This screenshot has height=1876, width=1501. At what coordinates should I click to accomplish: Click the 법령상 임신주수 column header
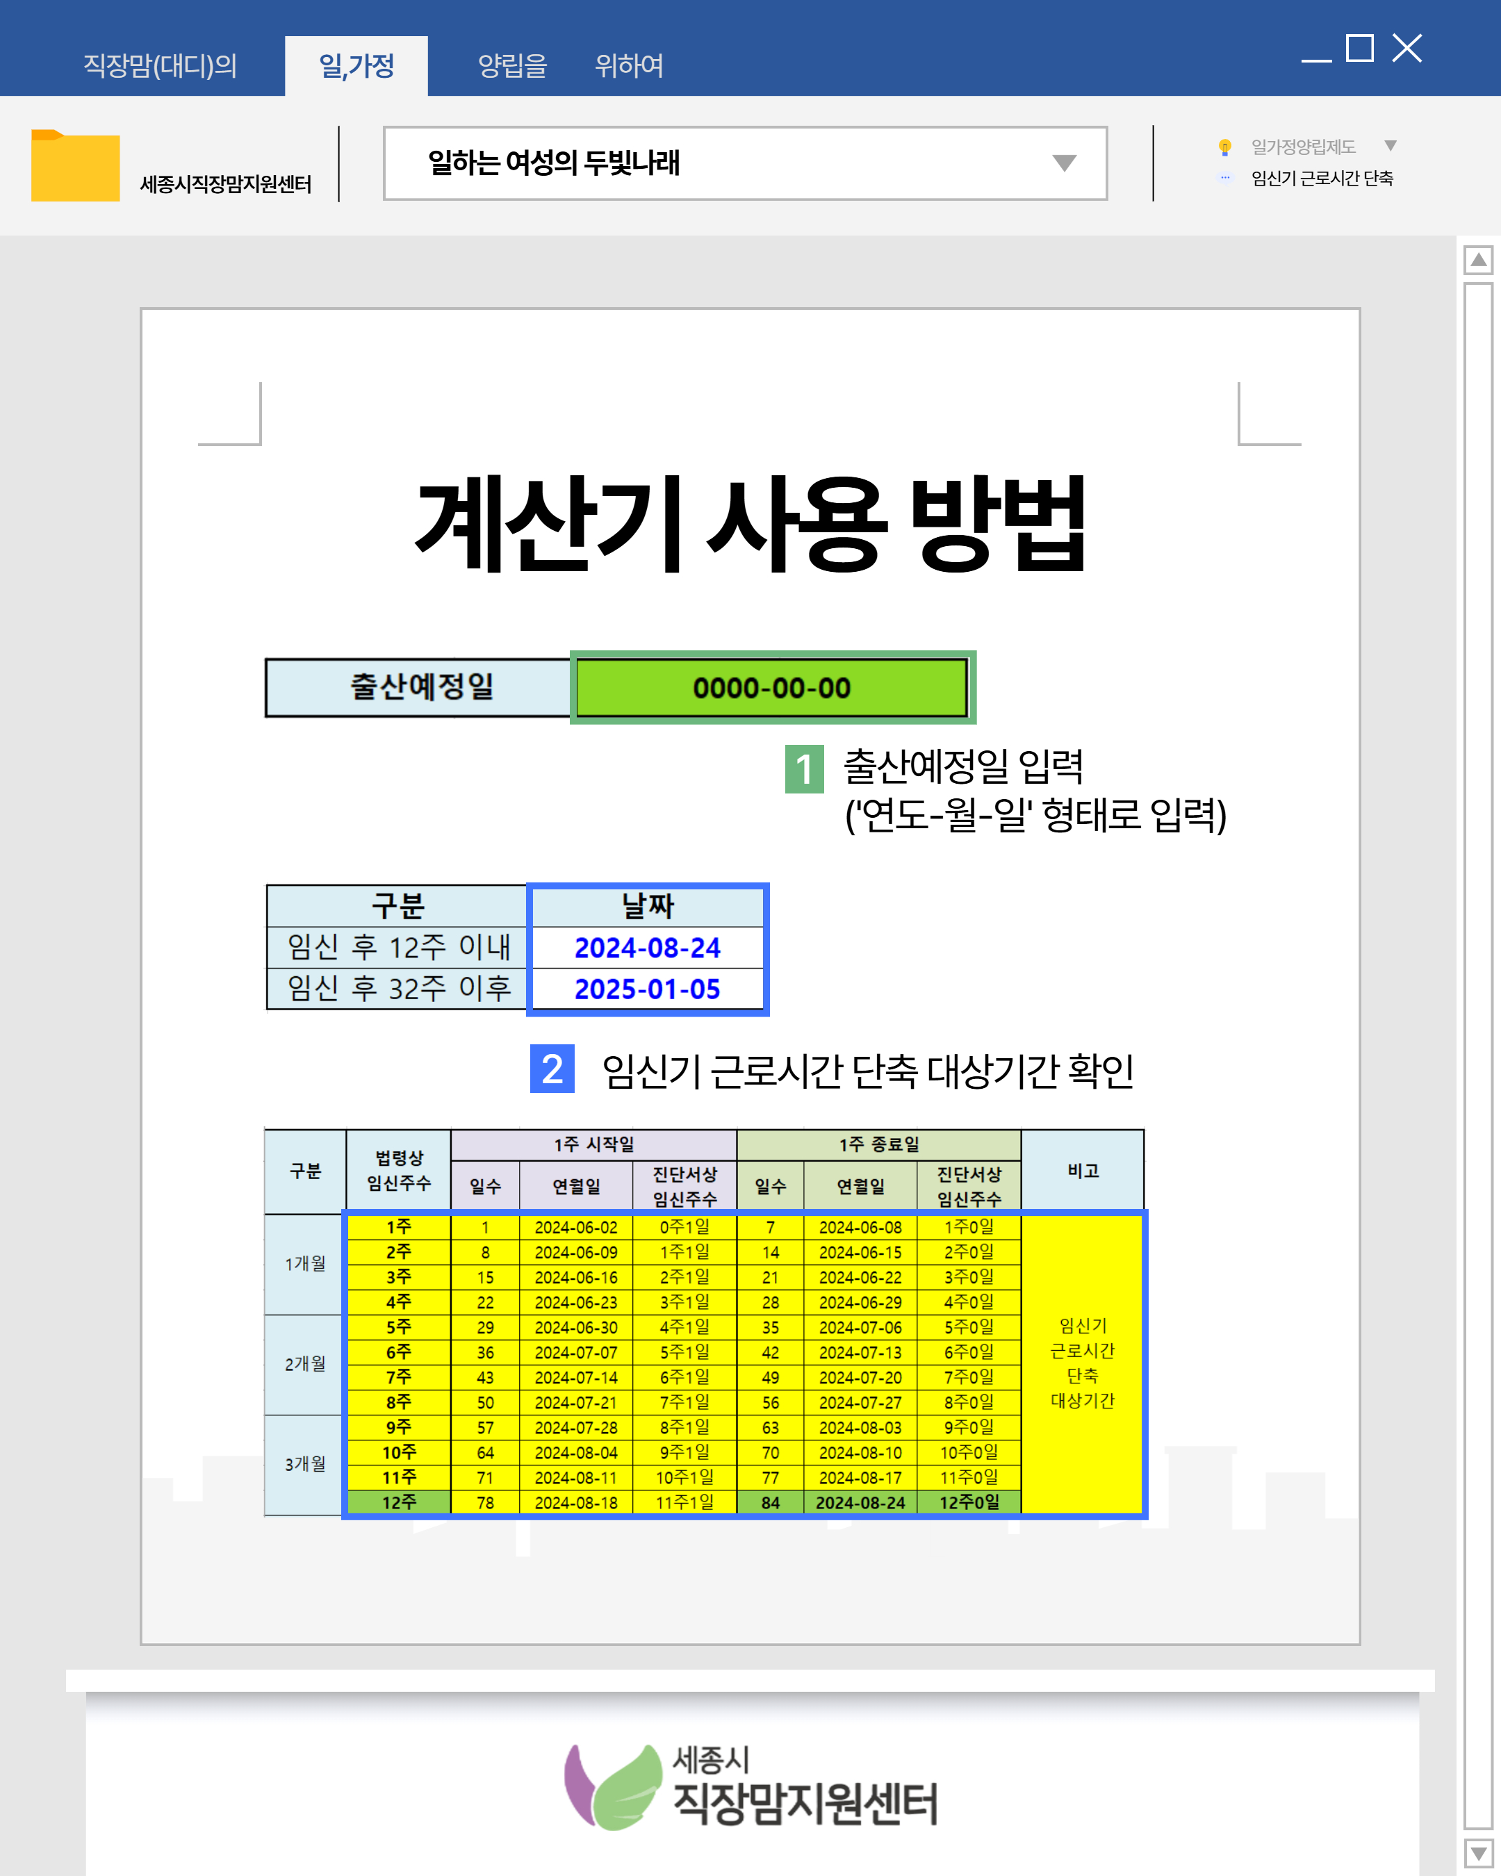pos(398,1171)
